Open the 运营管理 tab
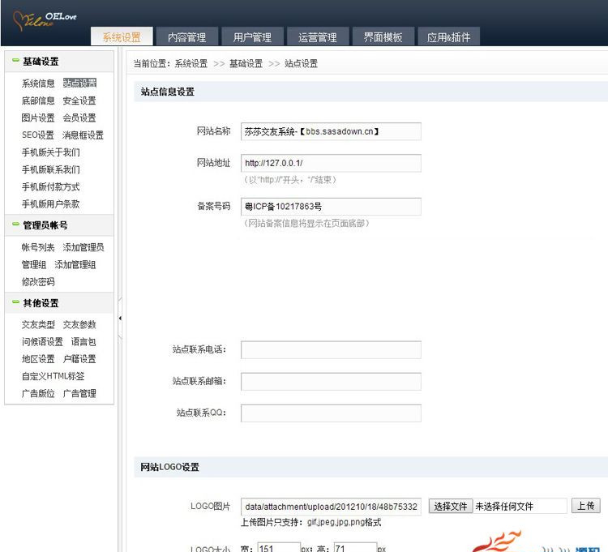Image resolution: width=608 pixels, height=552 pixels. (318, 36)
